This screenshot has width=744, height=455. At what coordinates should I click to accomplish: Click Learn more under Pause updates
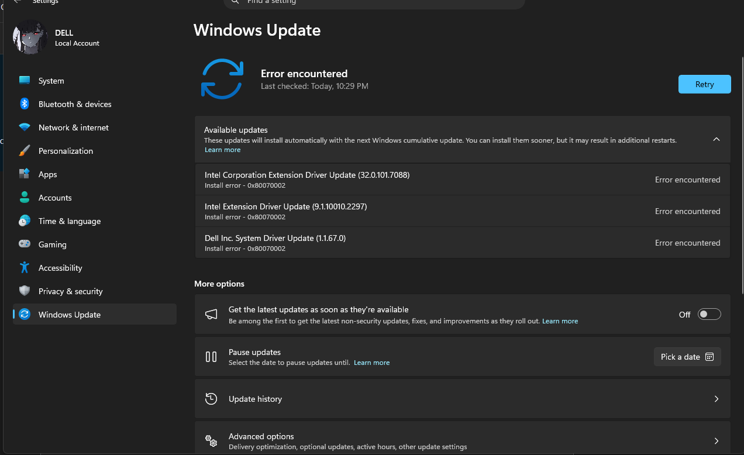371,363
